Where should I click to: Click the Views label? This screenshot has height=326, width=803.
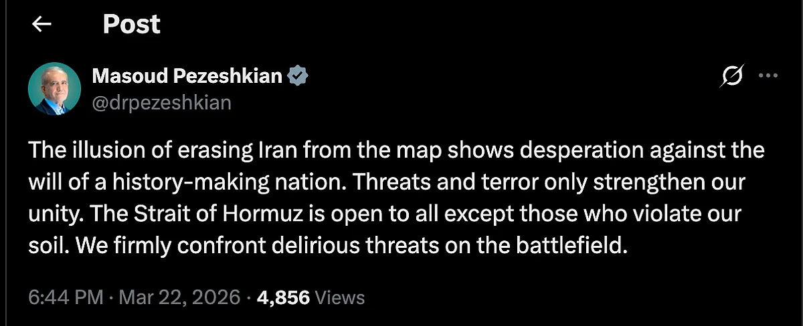[x=339, y=297]
